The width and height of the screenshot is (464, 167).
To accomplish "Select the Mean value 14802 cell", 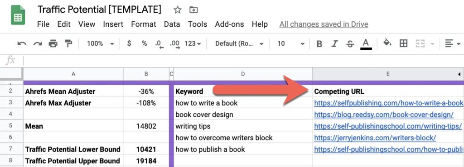I will (x=146, y=126).
